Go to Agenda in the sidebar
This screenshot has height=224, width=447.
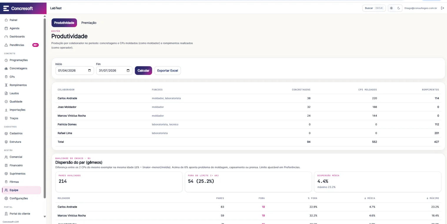14,28
